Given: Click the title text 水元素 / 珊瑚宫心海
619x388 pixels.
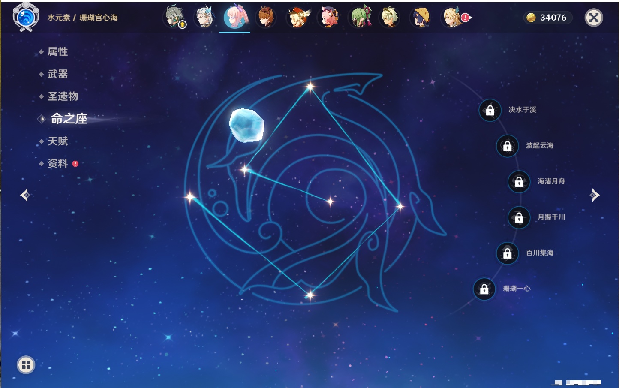Looking at the screenshot, I should 82,18.
